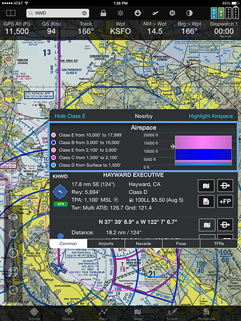Tap the Brg > Wpt 166° instrument
This screenshot has width=241, height=321.
point(190,28)
